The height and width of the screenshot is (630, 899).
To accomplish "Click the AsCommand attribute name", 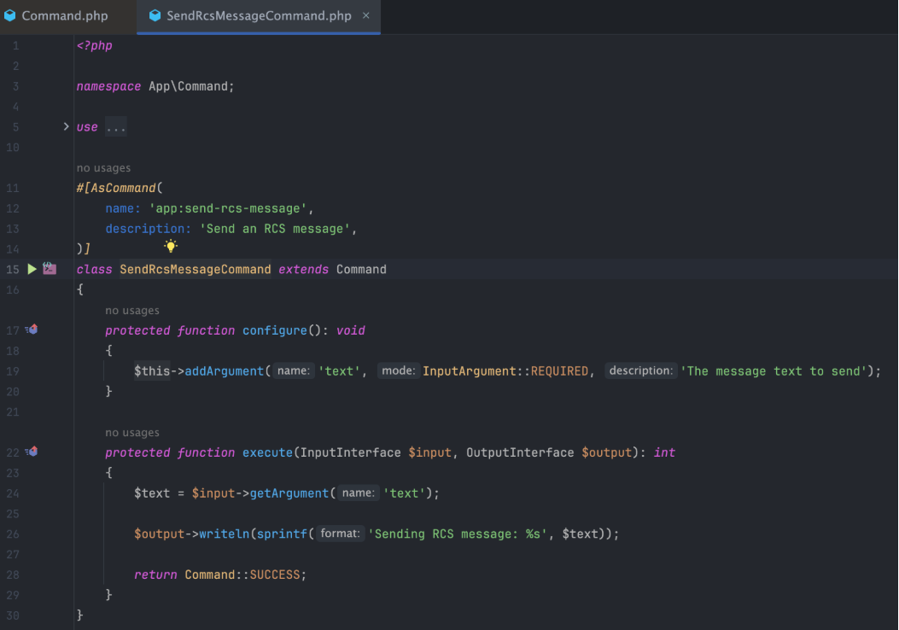I will [123, 188].
